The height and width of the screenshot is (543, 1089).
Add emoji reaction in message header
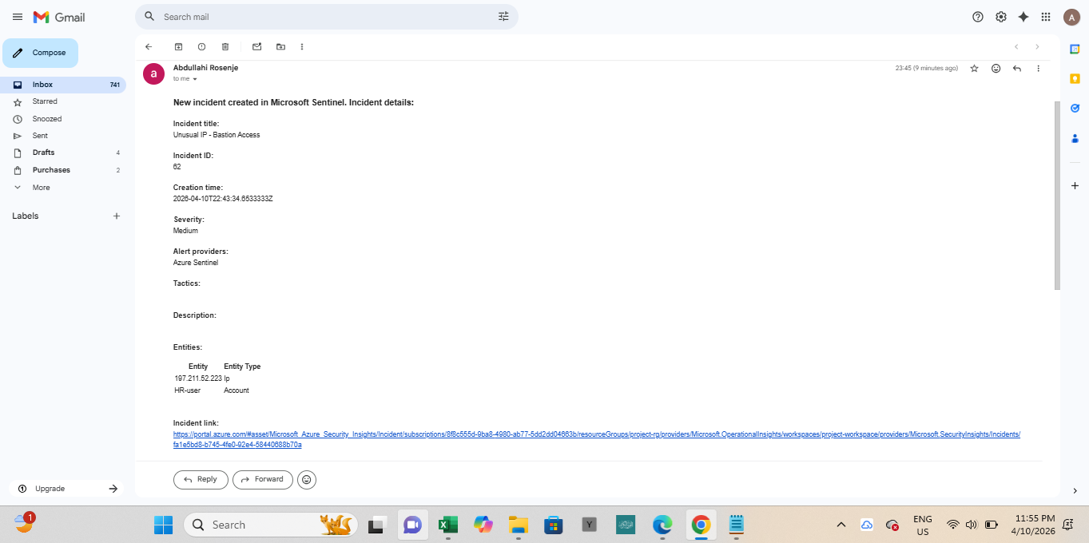pos(996,69)
